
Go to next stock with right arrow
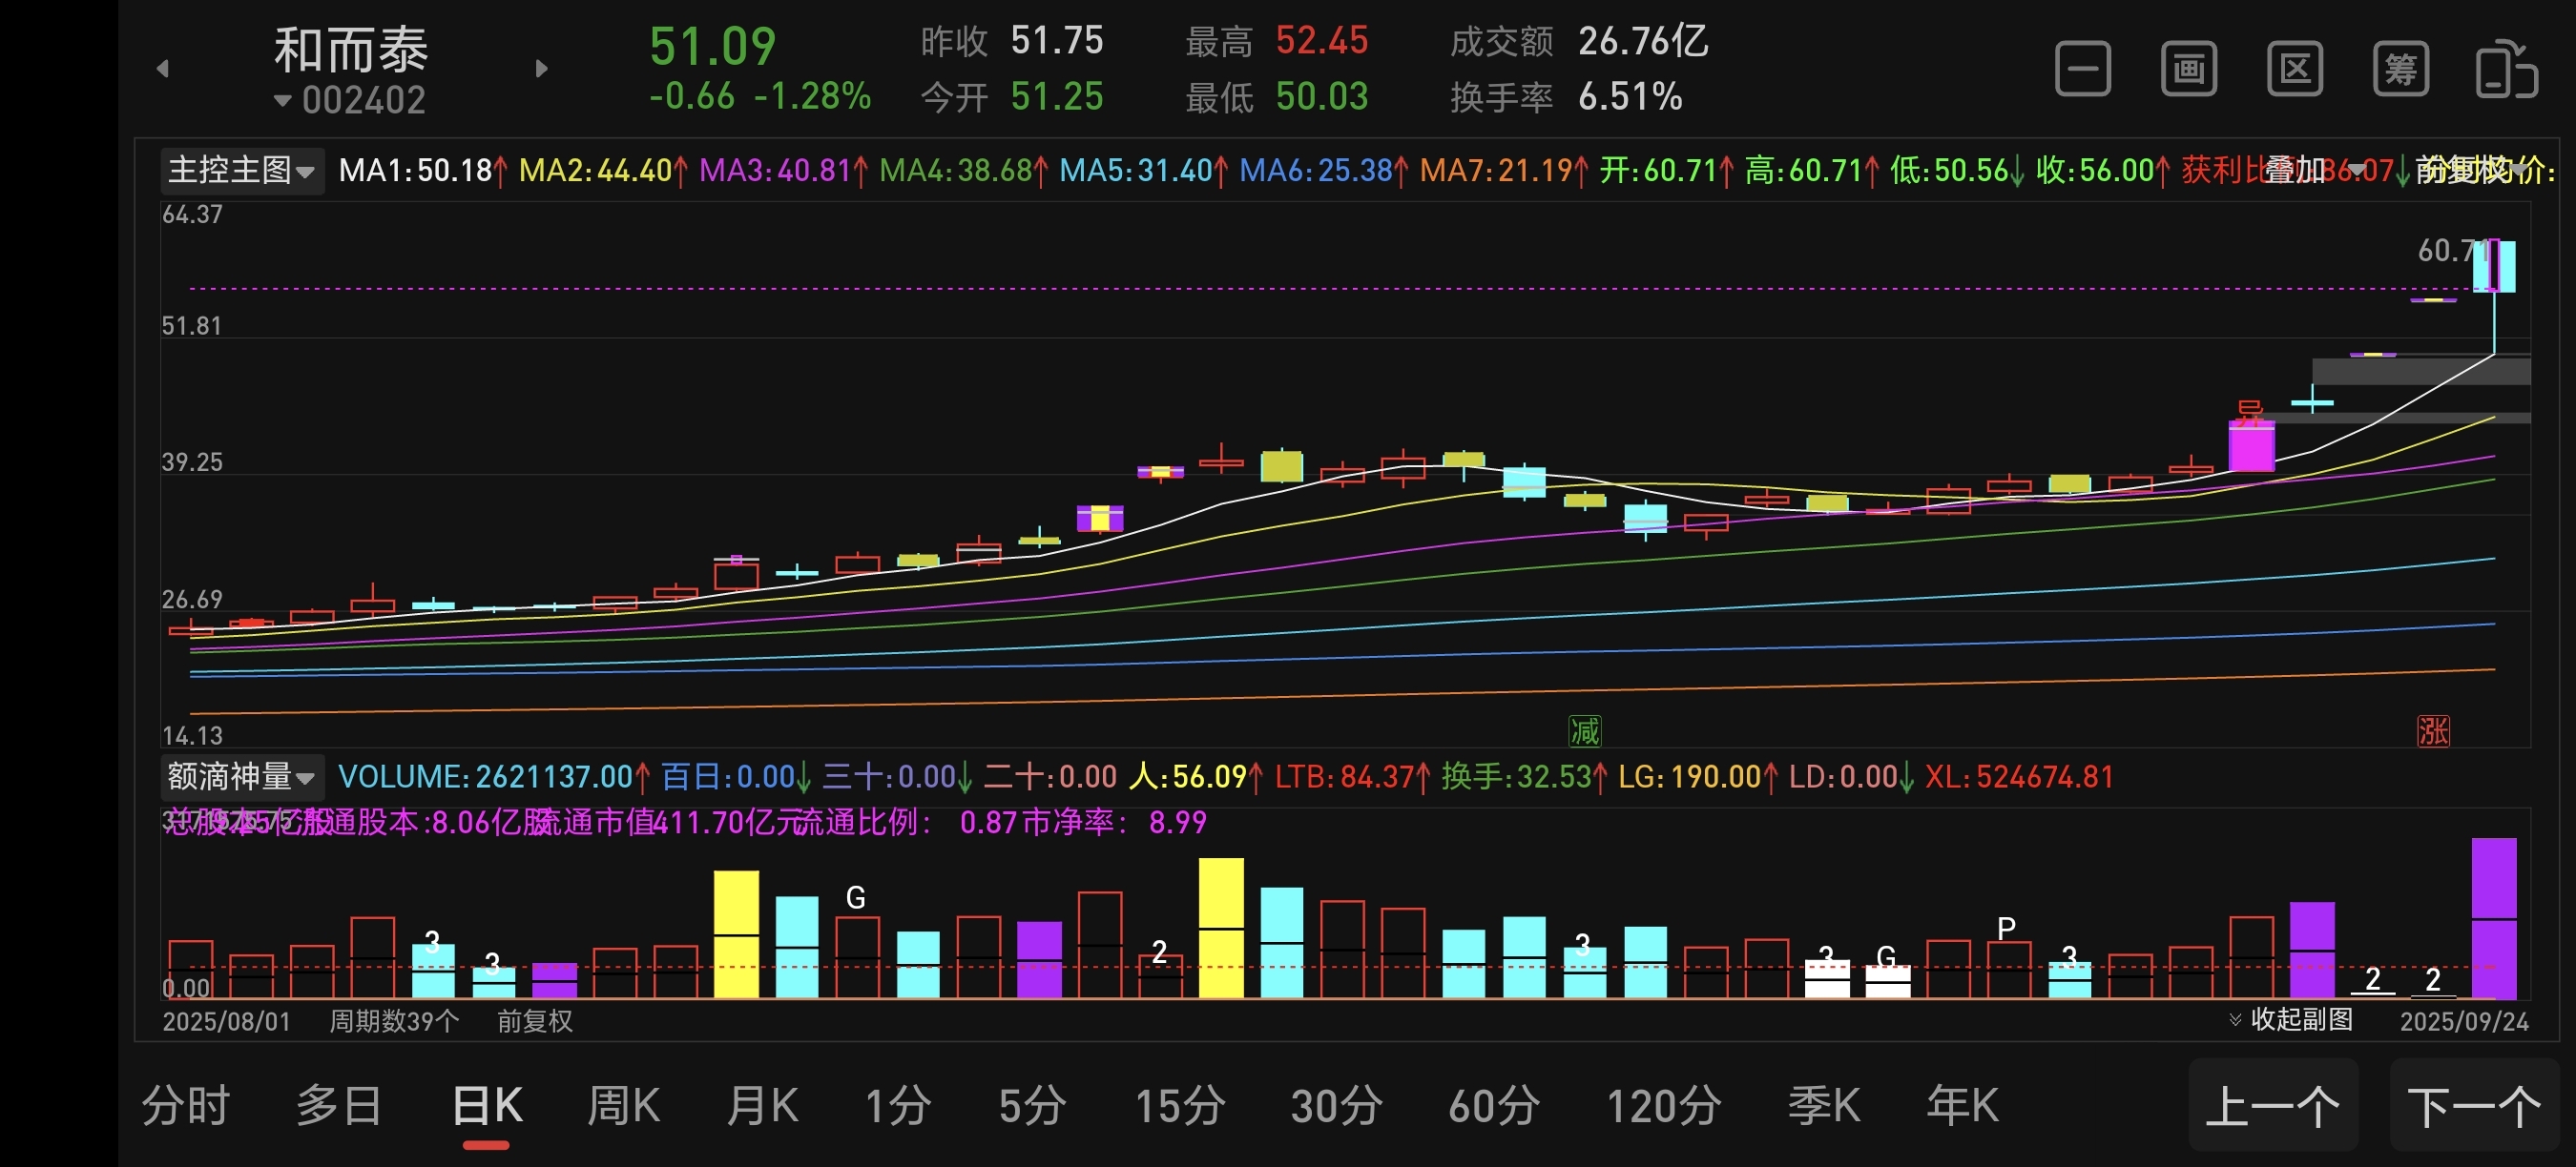click(x=541, y=69)
